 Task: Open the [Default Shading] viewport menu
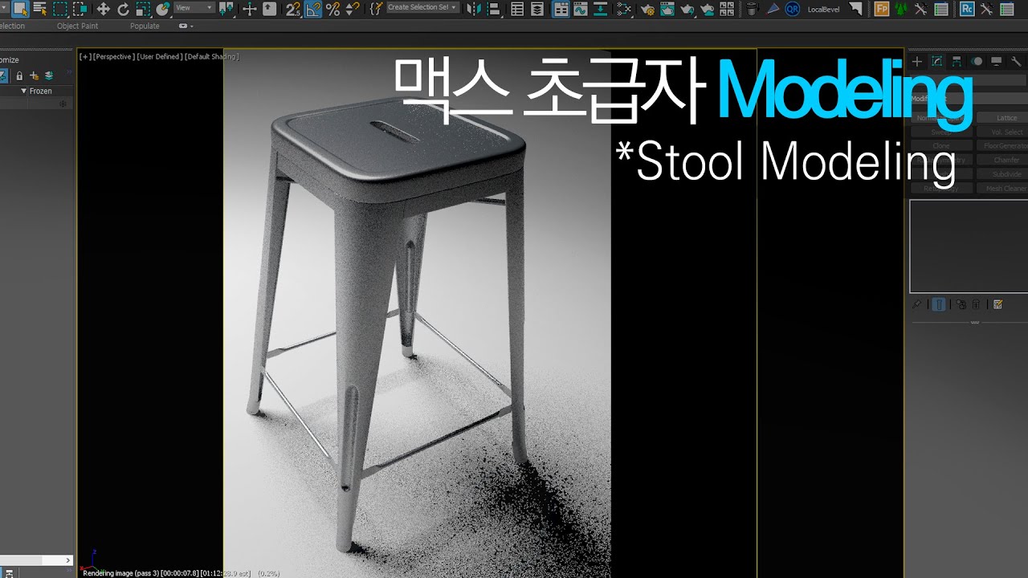[x=211, y=57]
